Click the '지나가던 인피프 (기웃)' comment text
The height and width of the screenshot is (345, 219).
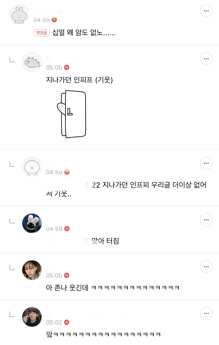[x=79, y=80]
